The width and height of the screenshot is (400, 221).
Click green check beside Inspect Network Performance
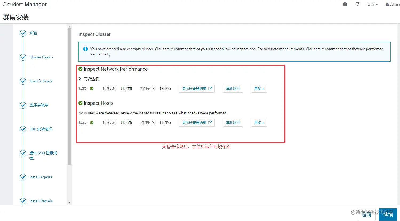point(81,69)
